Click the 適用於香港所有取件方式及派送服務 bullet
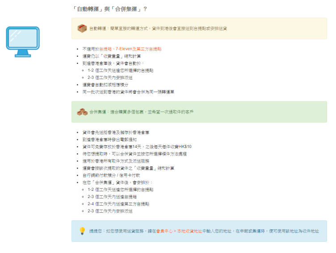The image size is (336, 253). coord(116,161)
